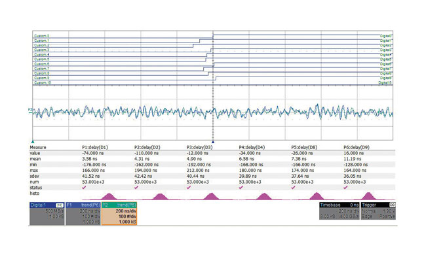The width and height of the screenshot is (426, 255).
Task: Click the P4 value -34.000 ns
Action: 250,153
